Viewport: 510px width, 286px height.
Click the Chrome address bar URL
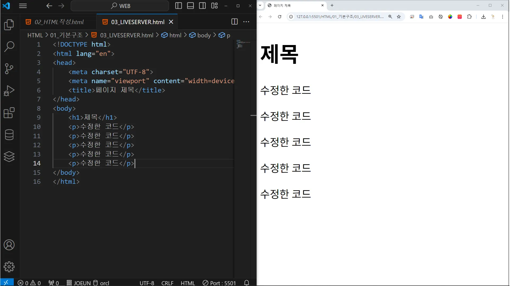[339, 17]
